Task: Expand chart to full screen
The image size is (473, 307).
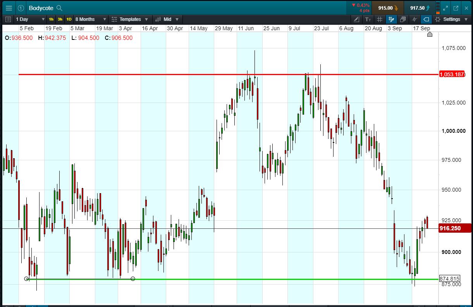Action: coord(446,8)
